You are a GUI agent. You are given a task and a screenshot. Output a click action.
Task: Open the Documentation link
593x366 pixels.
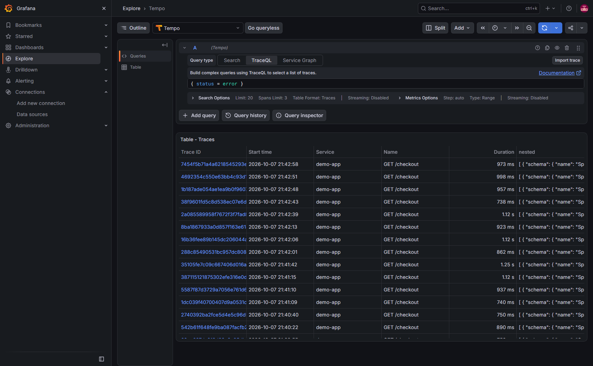(x=560, y=73)
